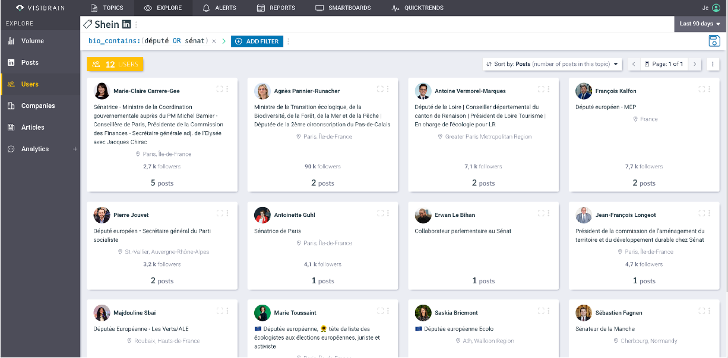Open Marie-Claire Carrere-Gee's profile name
728x358 pixels.
click(x=147, y=91)
